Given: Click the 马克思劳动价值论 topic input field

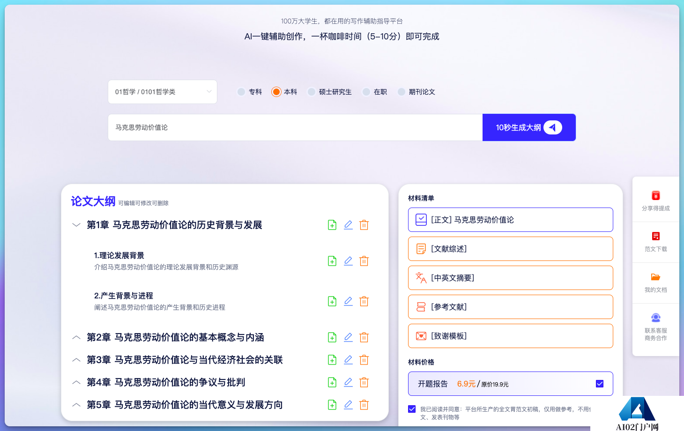Looking at the screenshot, I should click(295, 127).
